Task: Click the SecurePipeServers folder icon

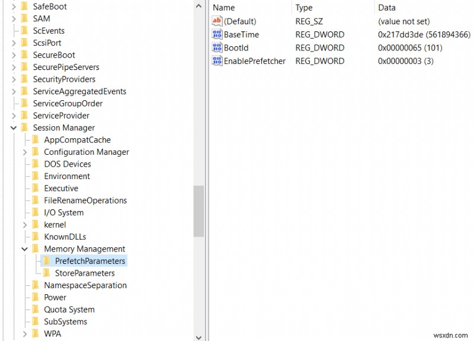Action: 24,67
